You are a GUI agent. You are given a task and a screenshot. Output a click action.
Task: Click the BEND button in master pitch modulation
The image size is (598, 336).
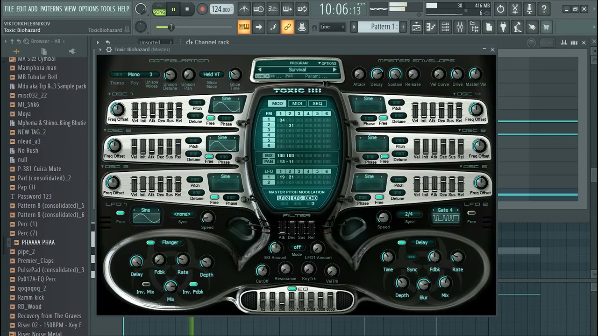311,198
